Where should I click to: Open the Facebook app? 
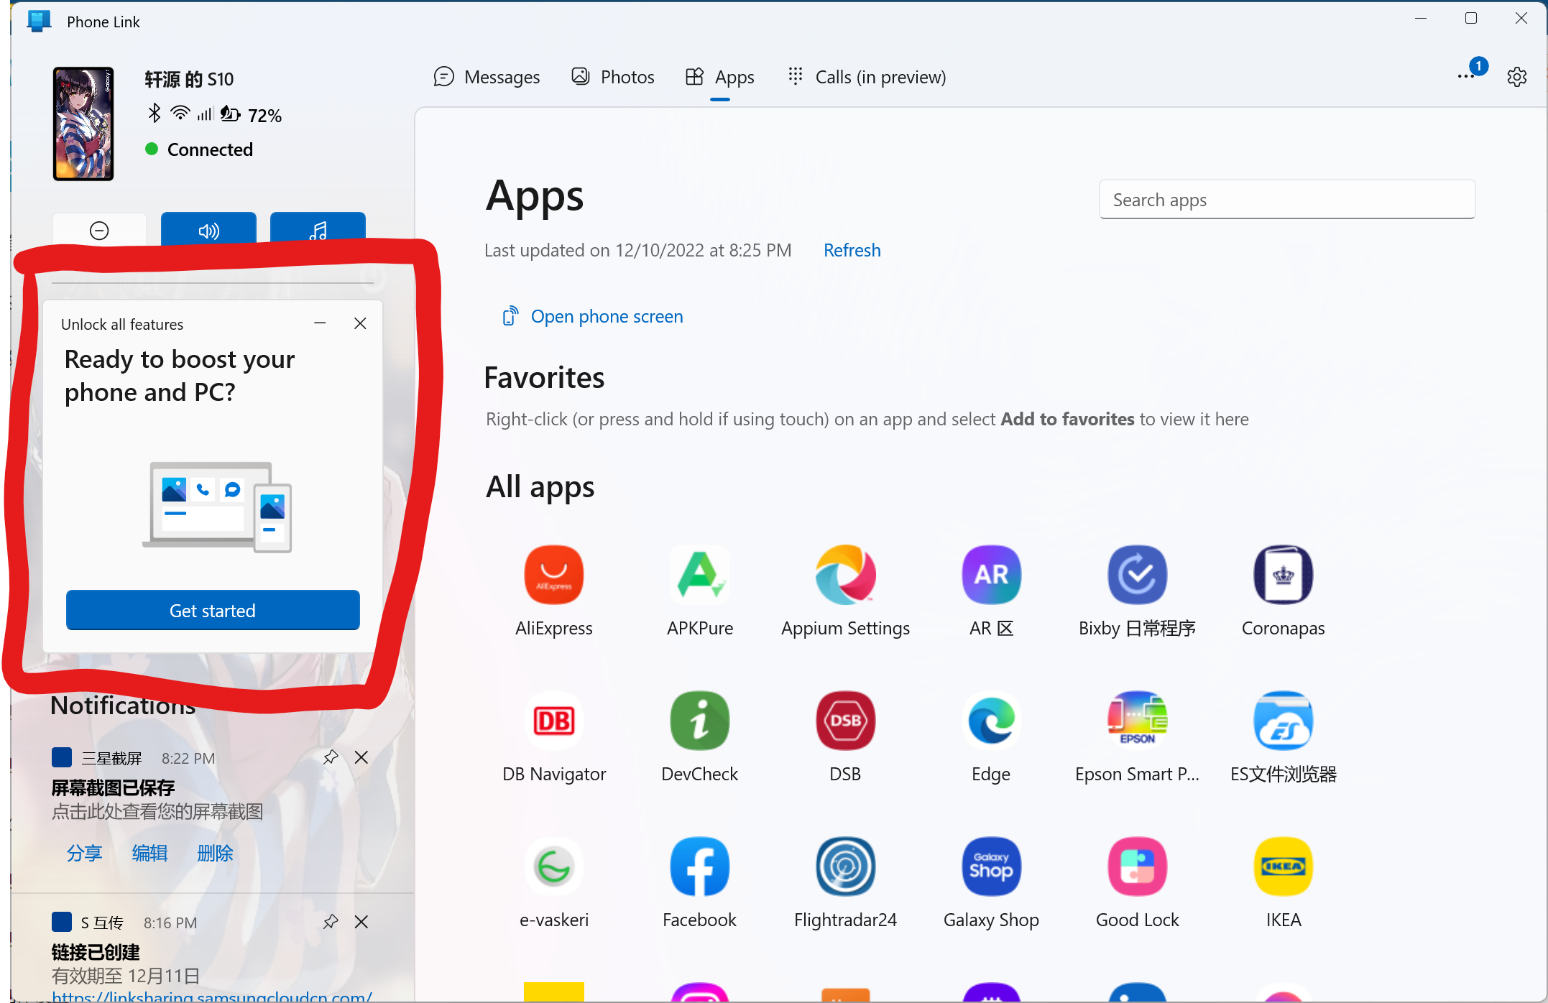[x=699, y=866]
